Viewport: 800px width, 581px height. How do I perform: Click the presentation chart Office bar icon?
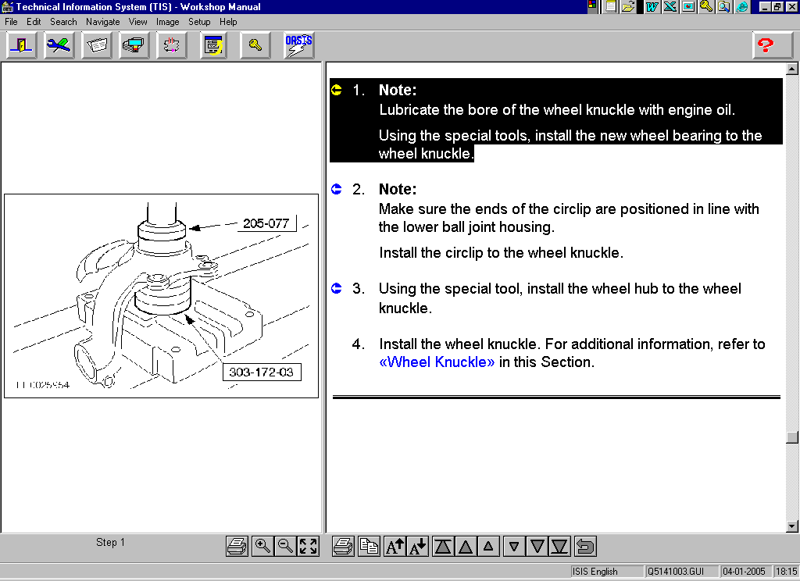[x=688, y=6]
